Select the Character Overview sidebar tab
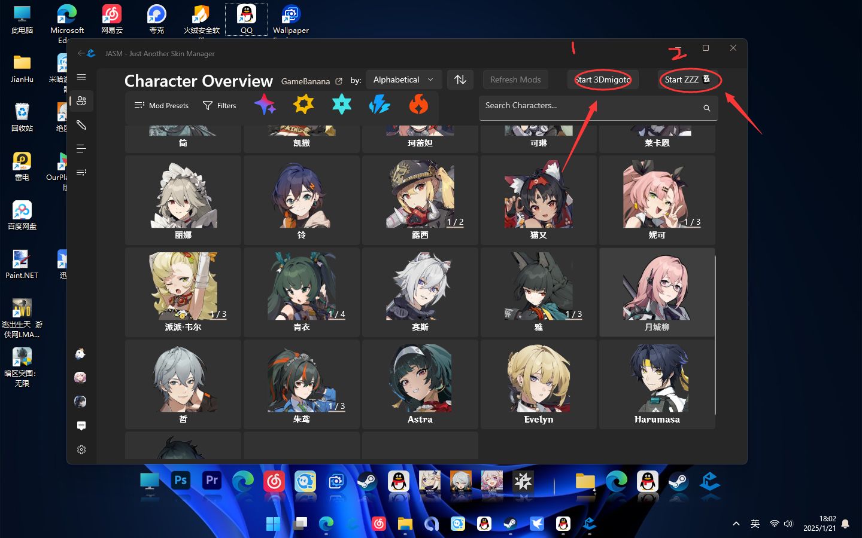This screenshot has height=538, width=862. pos(81,101)
